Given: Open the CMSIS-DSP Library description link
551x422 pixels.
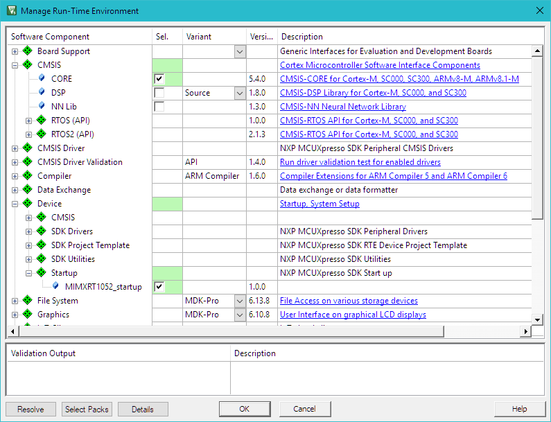Looking at the screenshot, I should pos(373,93).
